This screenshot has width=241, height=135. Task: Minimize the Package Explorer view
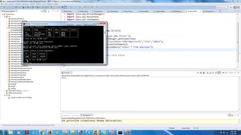click(x=55, y=11)
